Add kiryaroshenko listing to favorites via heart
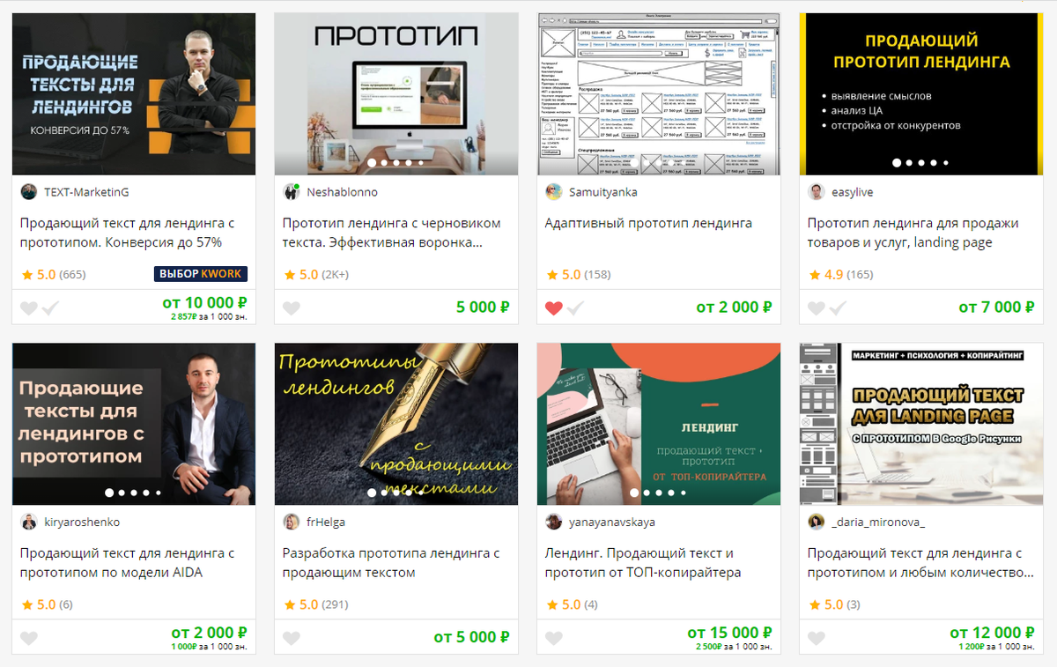1057x667 pixels. [x=29, y=638]
